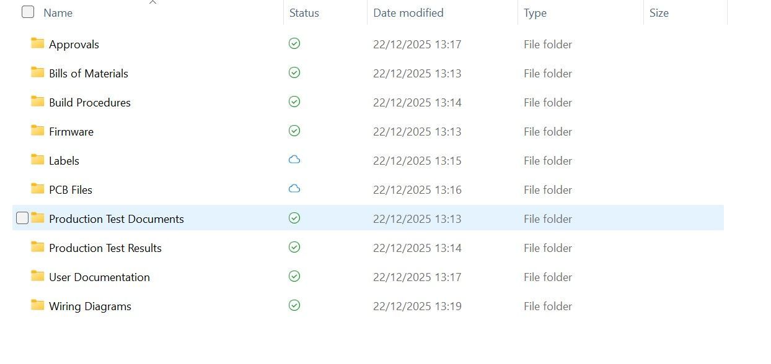The image size is (771, 364).
Task: Open the Approvals folder
Action: tap(74, 44)
